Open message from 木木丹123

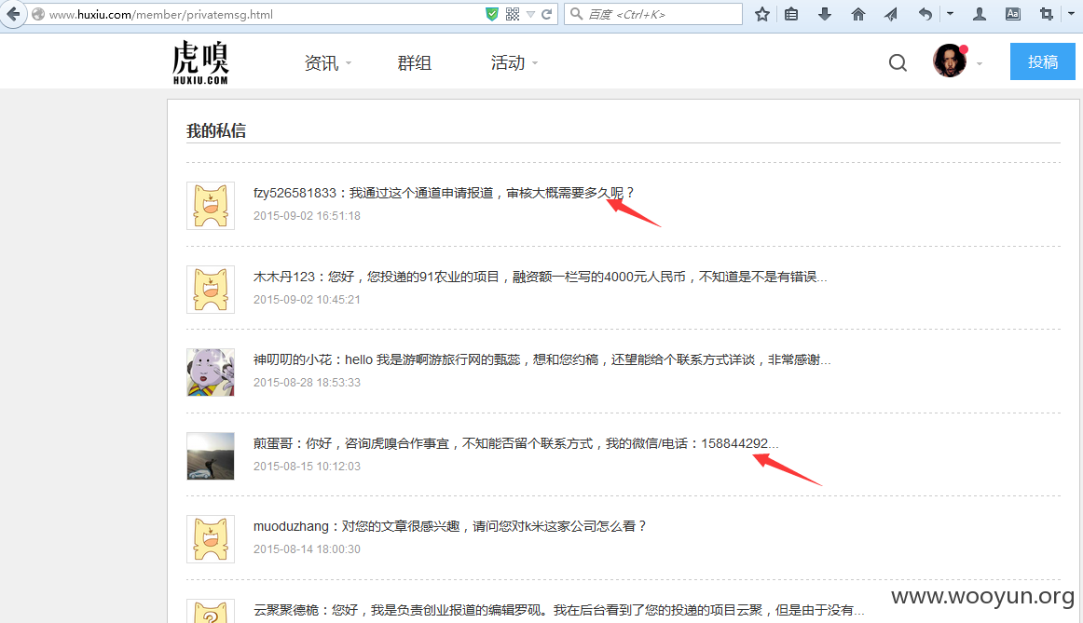(541, 277)
